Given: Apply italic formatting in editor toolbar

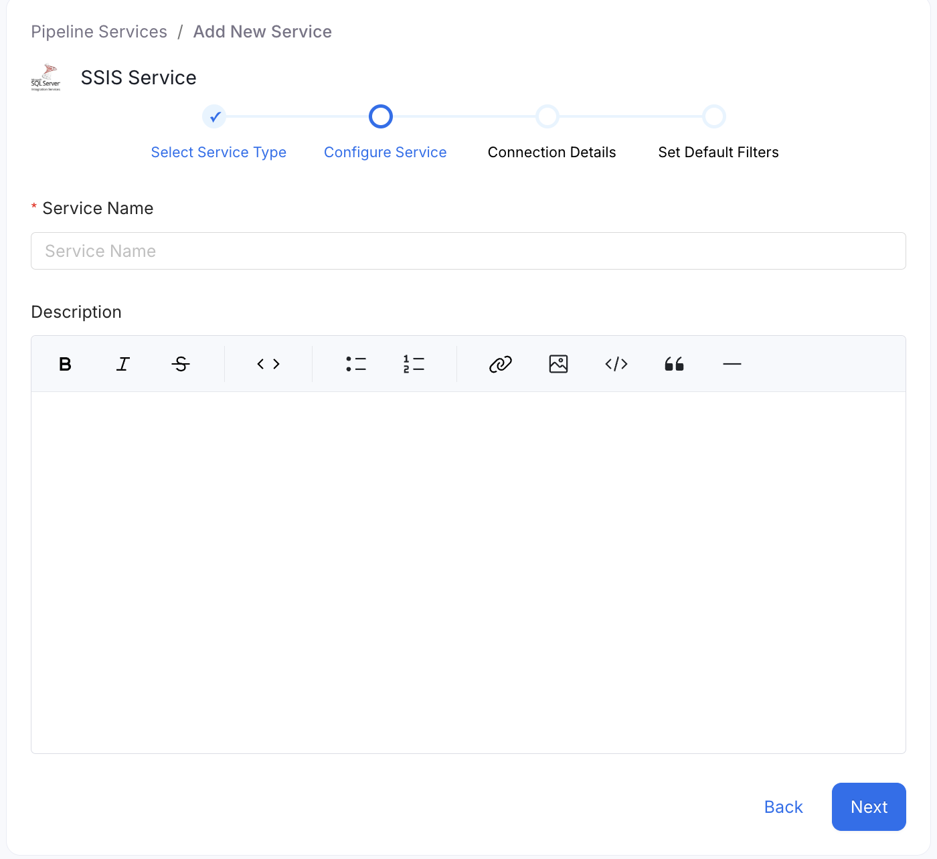Looking at the screenshot, I should tap(123, 364).
